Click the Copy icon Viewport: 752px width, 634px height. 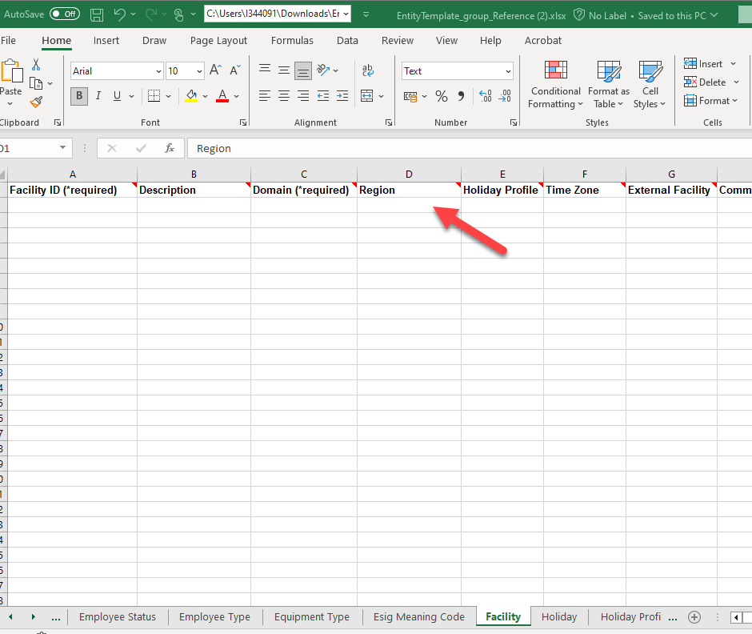(36, 83)
